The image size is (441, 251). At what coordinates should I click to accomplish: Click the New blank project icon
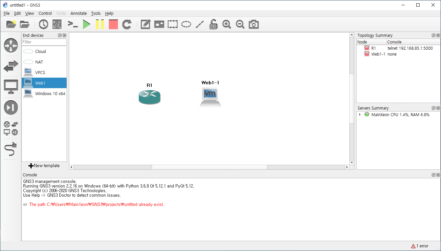pos(11,24)
